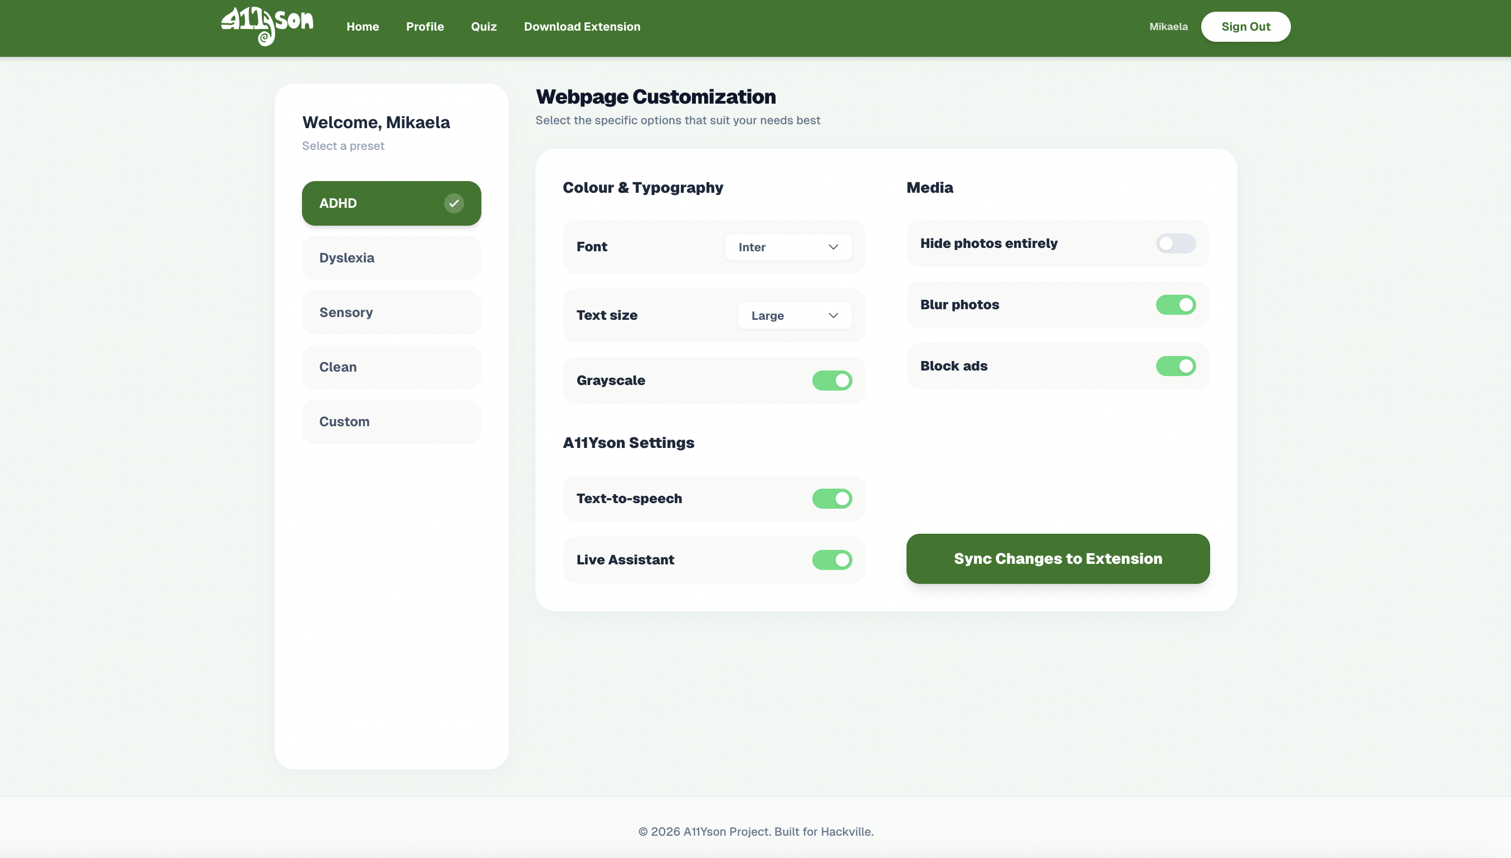Switch off Block ads toggle

(x=1175, y=366)
